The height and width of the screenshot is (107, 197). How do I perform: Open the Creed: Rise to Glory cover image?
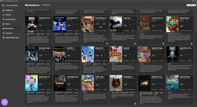tap(32, 24)
